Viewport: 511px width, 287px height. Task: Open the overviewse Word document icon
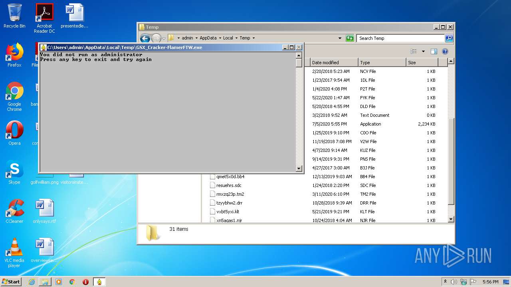(x=44, y=250)
